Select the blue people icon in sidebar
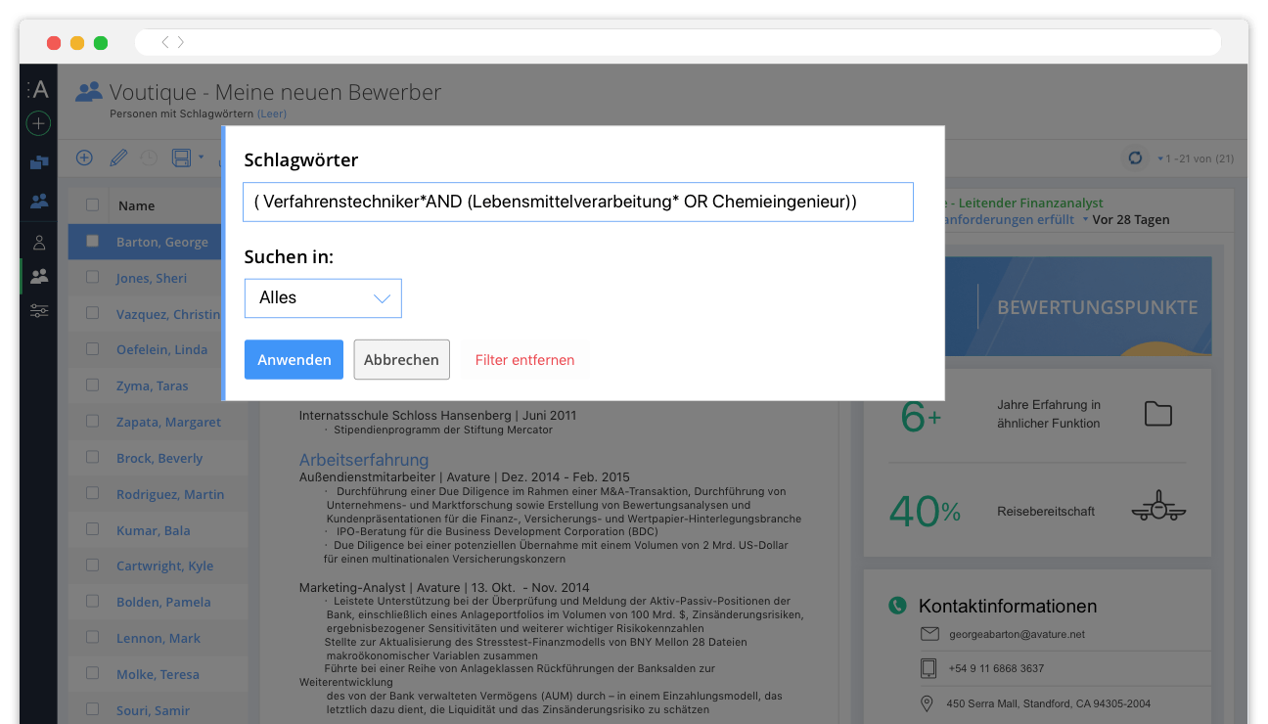 tap(39, 202)
